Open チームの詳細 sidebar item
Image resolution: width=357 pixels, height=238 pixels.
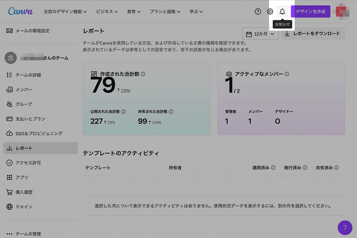41,75
